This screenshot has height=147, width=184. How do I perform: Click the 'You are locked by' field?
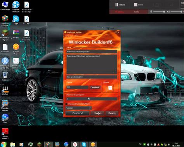point(92,77)
